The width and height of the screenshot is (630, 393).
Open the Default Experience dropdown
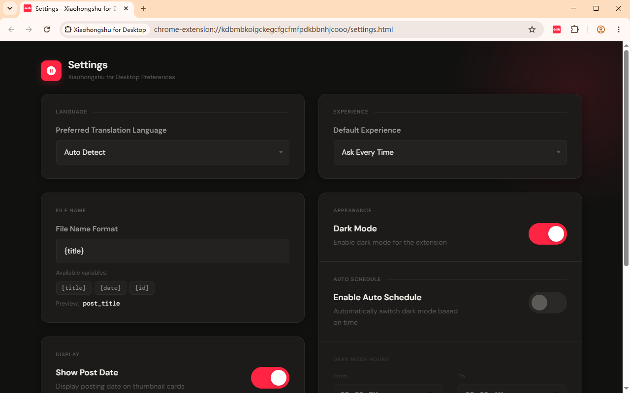click(x=450, y=152)
